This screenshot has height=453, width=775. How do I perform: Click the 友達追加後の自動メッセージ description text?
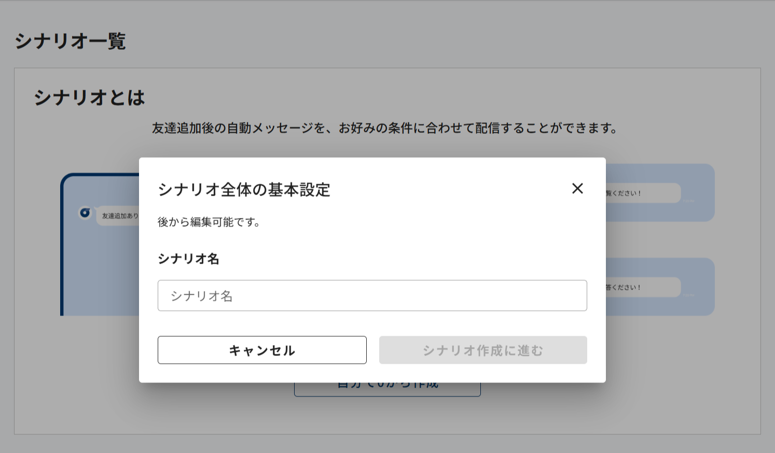384,128
